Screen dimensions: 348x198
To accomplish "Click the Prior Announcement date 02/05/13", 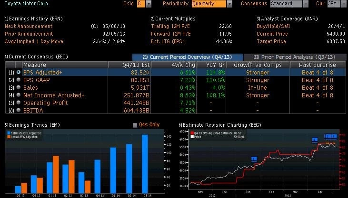I will [114, 34].
